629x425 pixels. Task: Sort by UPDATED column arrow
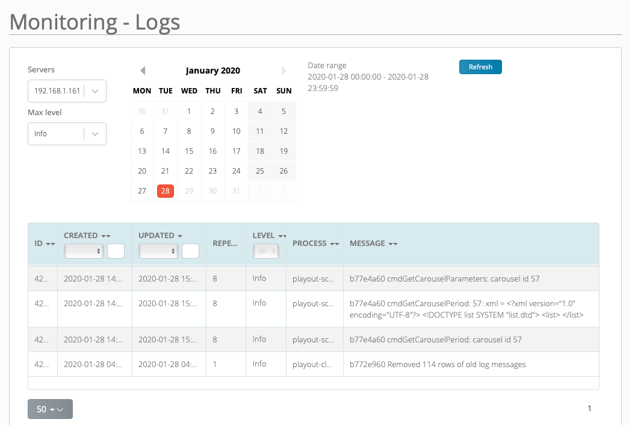(x=180, y=236)
